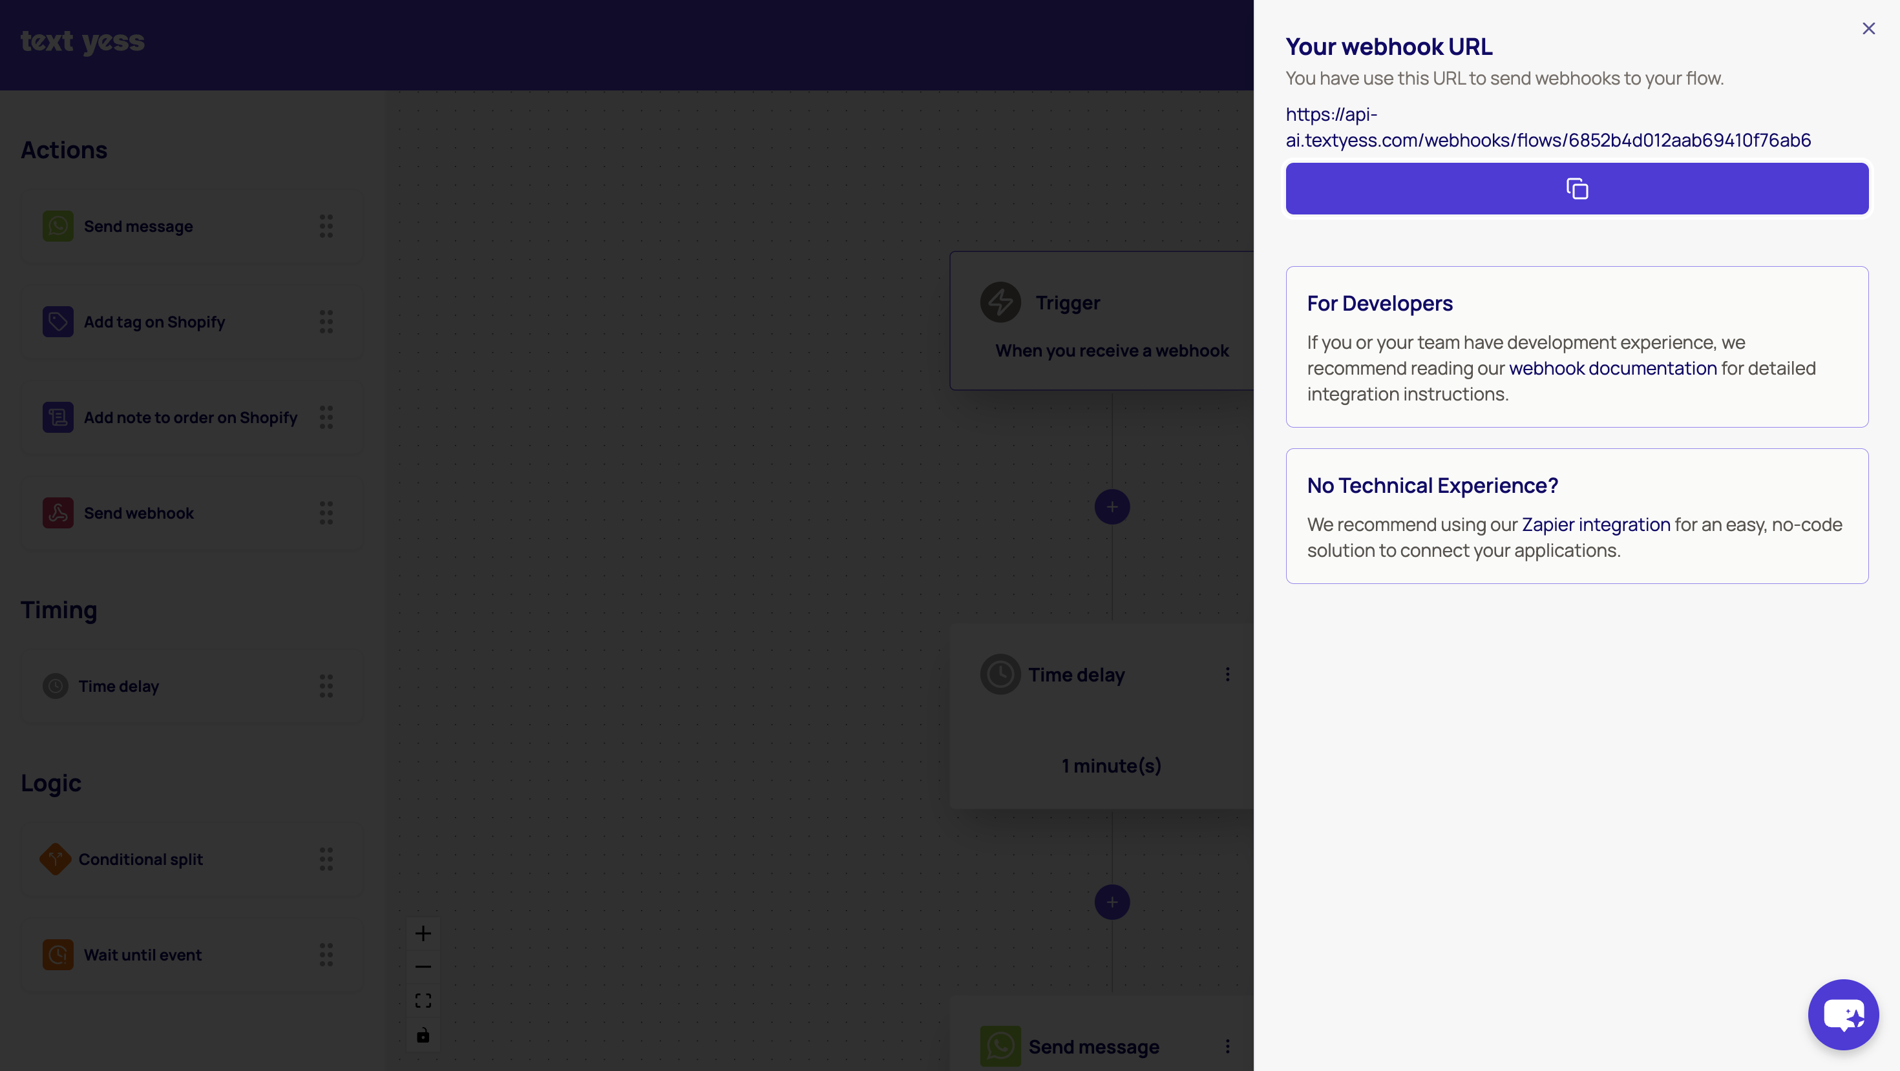Screen dimensions: 1900x1071
Task: Click the Wait until event icon
Action: 58,955
